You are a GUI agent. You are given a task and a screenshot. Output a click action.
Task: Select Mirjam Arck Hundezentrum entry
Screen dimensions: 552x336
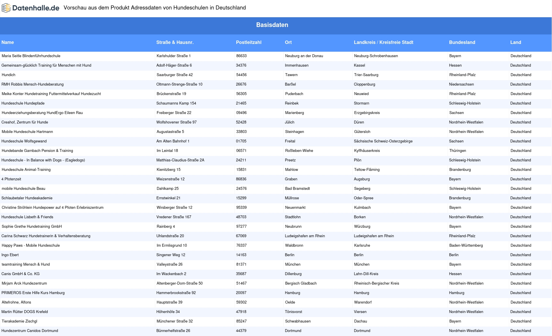pyautogui.click(x=24, y=283)
